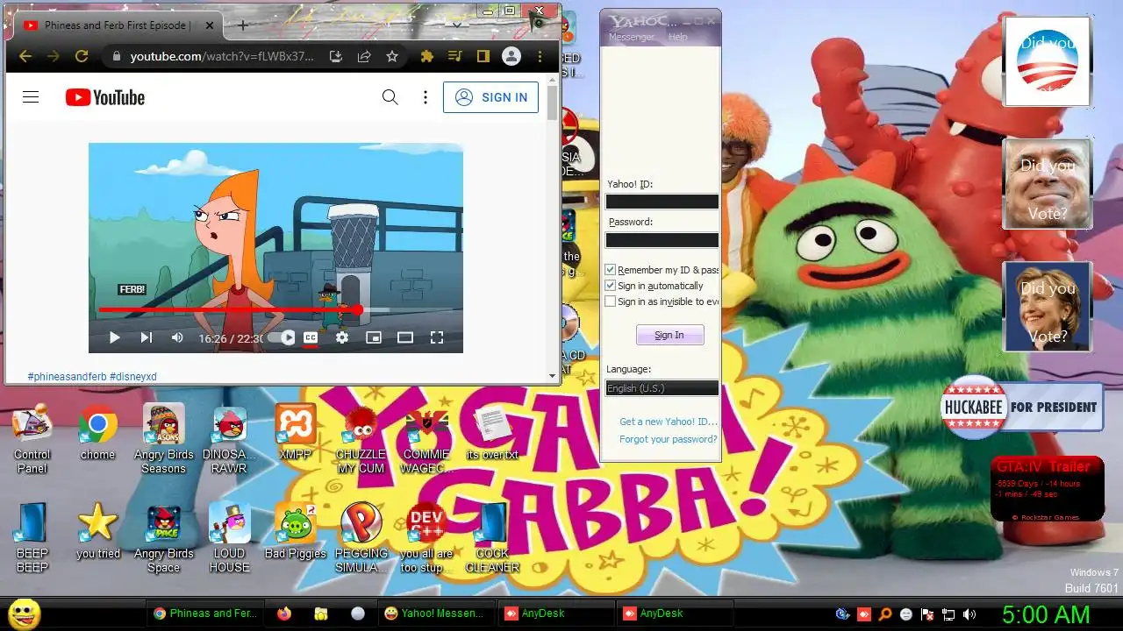Open LOUD HOUSE desktop icon
The width and height of the screenshot is (1123, 631).
point(229,536)
